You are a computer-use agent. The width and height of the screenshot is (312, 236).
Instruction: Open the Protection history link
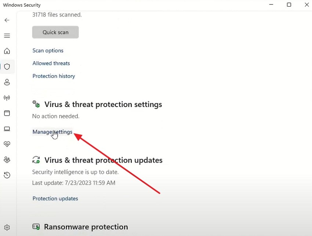[54, 76]
